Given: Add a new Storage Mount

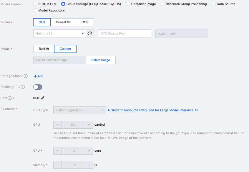Looking at the screenshot, I should pyautogui.click(x=39, y=76).
